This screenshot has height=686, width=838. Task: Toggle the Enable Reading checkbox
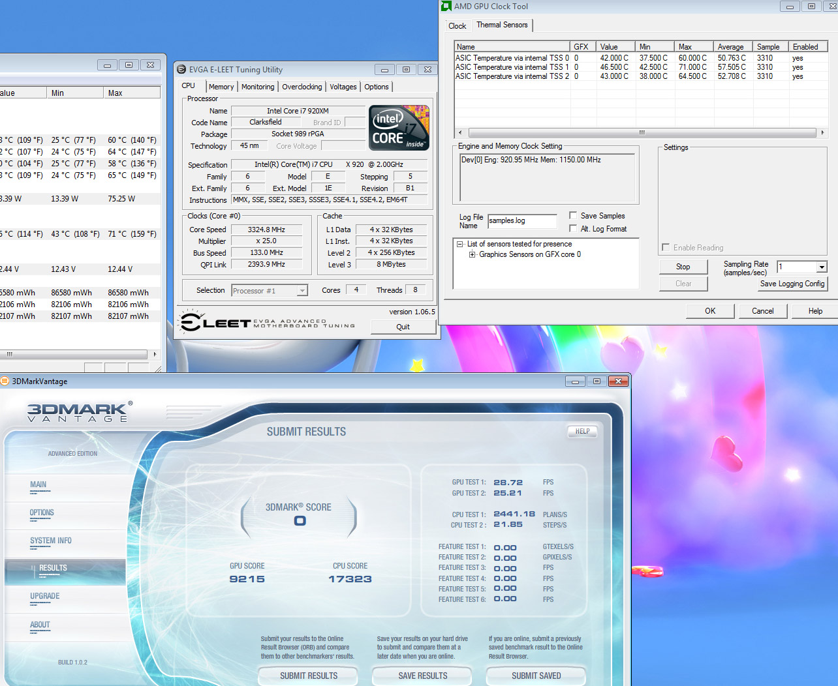pyautogui.click(x=666, y=247)
